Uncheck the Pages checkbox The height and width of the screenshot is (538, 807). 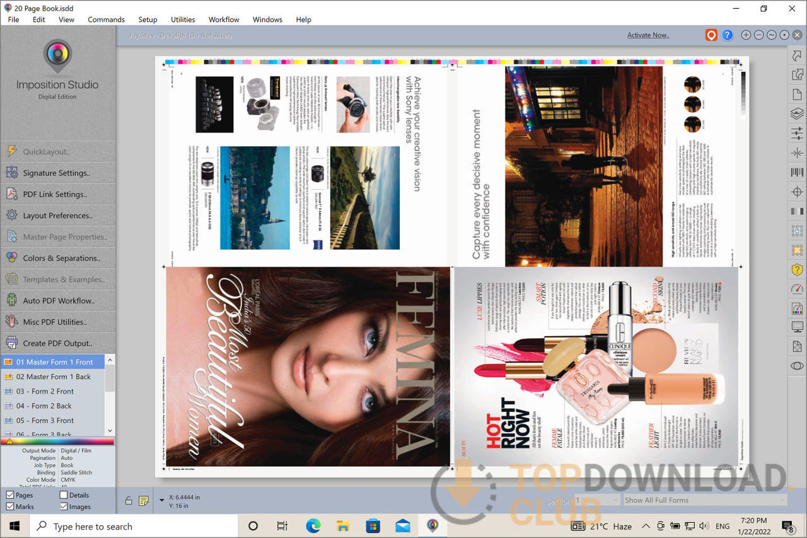[x=9, y=495]
